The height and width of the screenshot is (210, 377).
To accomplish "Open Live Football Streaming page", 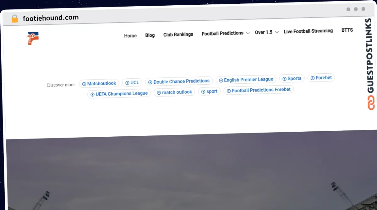I will 308,31.
